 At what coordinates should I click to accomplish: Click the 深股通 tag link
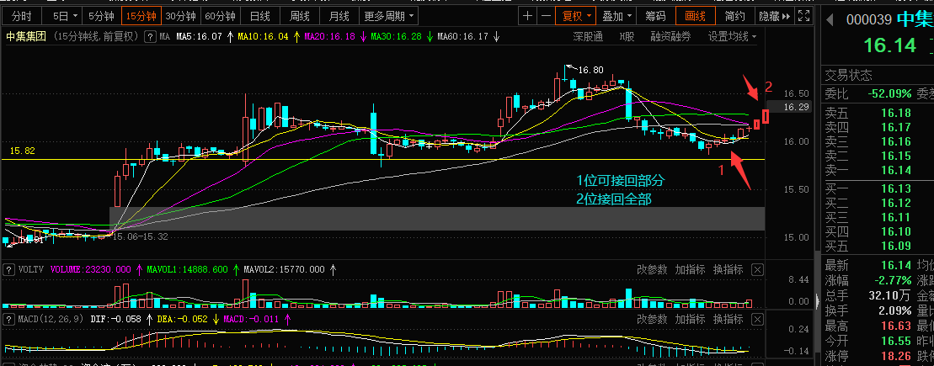coord(588,37)
